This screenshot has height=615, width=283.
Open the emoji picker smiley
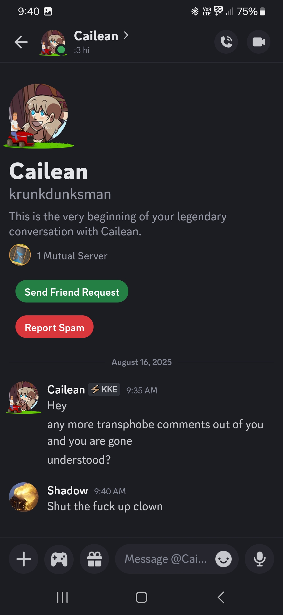coord(224,559)
